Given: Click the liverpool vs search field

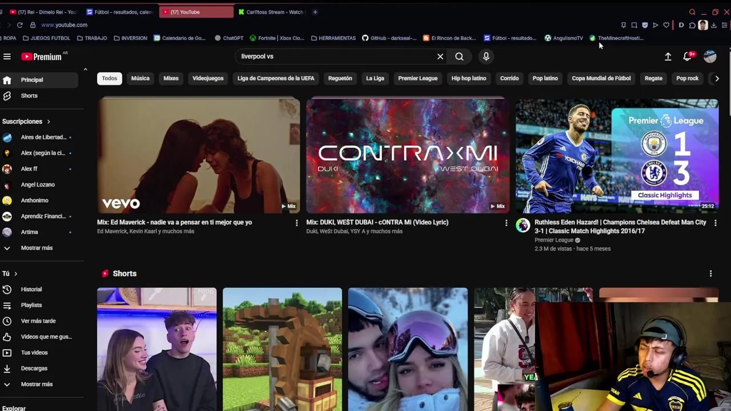Looking at the screenshot, I should (x=336, y=57).
